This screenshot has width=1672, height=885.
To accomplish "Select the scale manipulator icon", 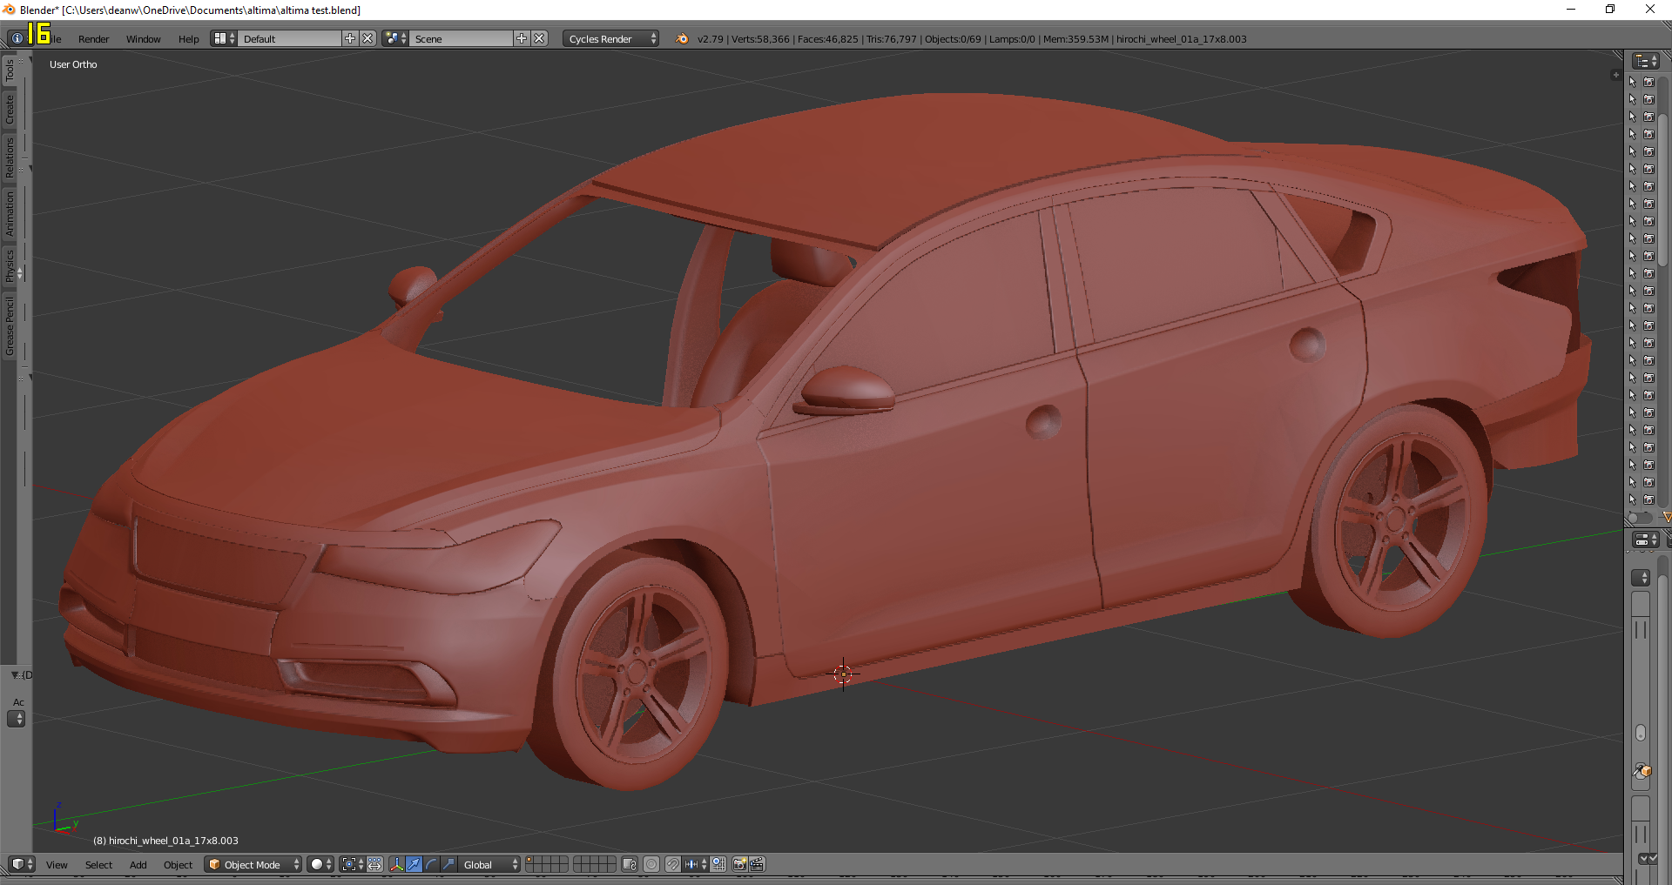I will (449, 864).
